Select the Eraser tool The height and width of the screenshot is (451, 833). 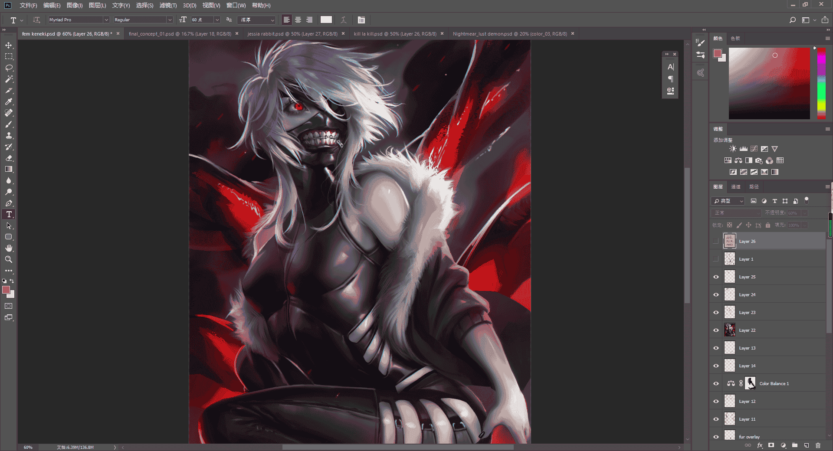tap(9, 158)
